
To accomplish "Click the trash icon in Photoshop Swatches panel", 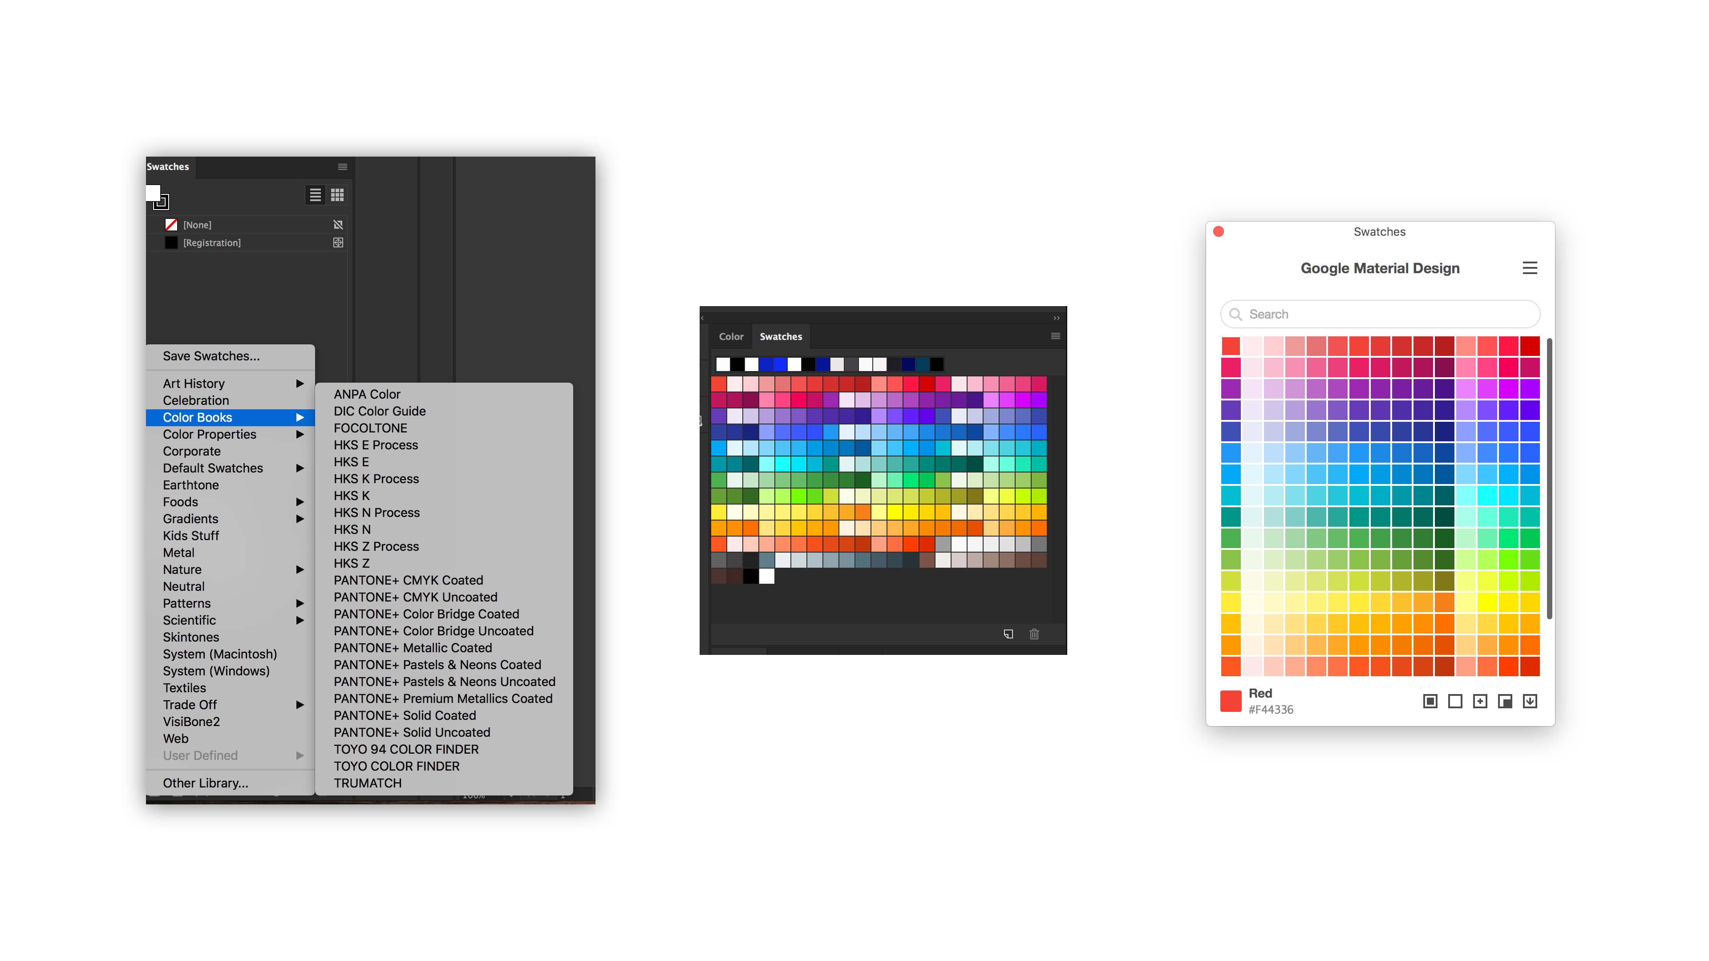I will [x=1033, y=634].
